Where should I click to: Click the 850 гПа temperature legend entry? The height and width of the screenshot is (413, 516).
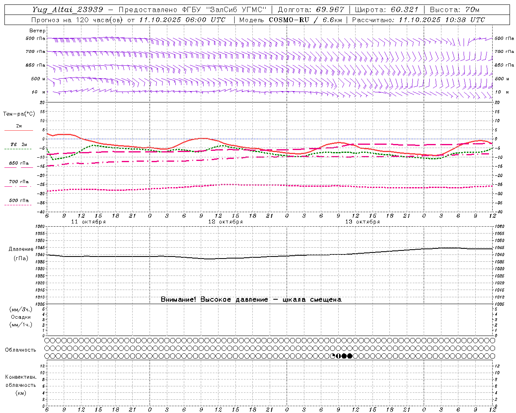19,163
